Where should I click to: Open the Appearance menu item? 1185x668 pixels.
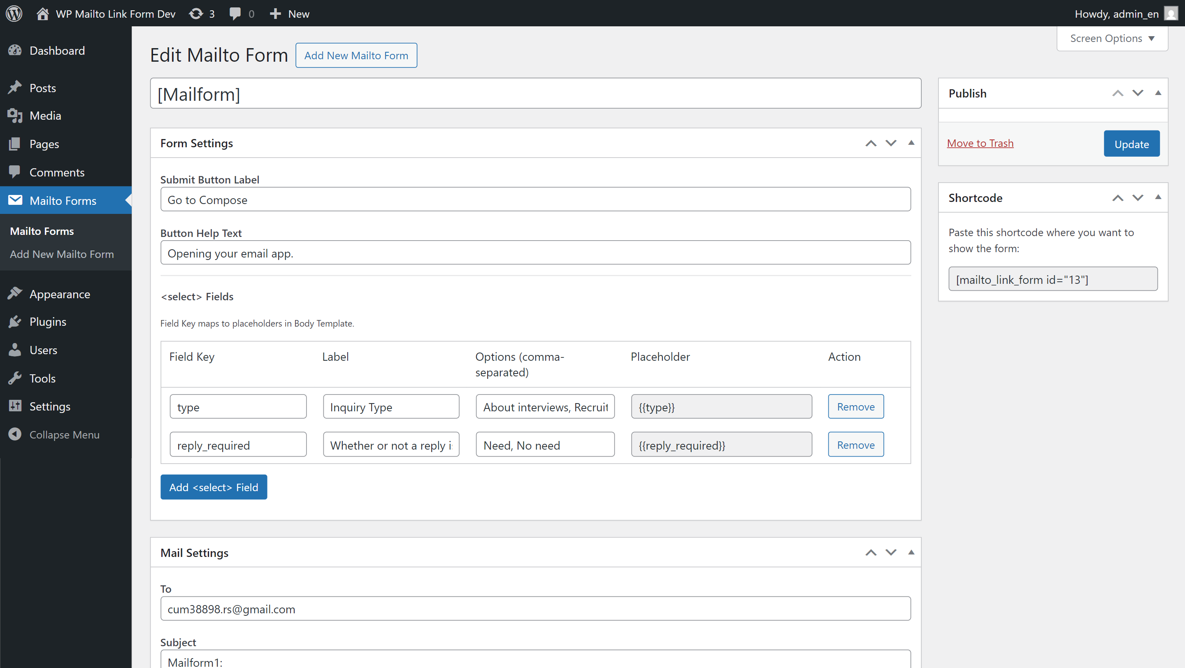[x=60, y=294]
